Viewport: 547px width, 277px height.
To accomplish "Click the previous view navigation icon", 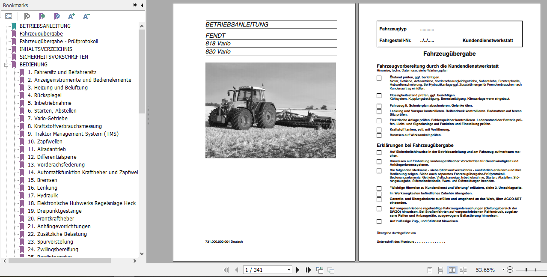I will pyautogui.click(x=320, y=270).
